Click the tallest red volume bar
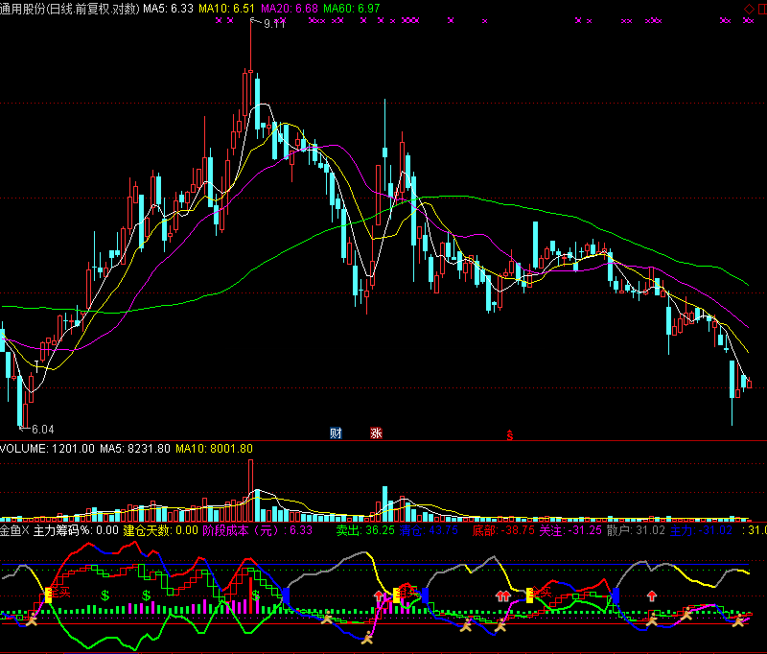Viewport: 767px width, 654px height. [250, 490]
